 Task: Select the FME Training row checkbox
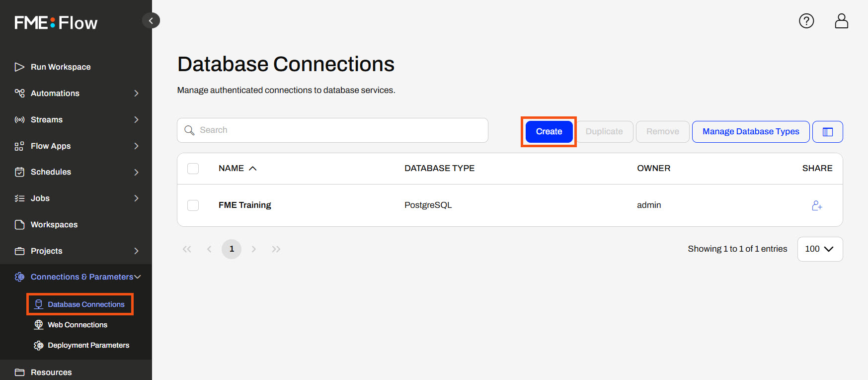[x=193, y=205]
